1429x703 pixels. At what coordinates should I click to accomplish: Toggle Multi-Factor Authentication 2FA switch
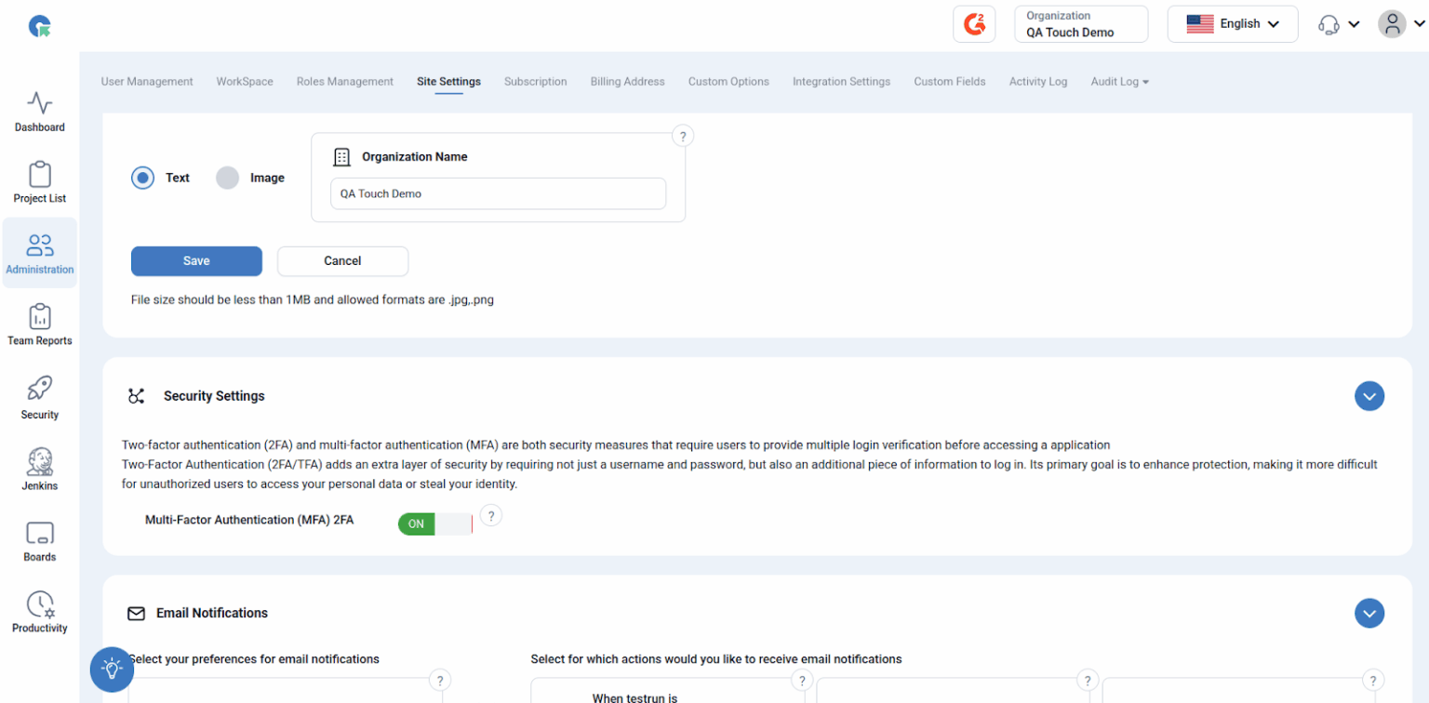(435, 524)
